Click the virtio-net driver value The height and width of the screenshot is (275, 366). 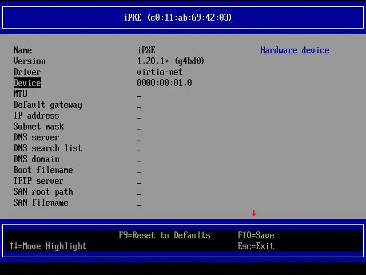coord(160,72)
